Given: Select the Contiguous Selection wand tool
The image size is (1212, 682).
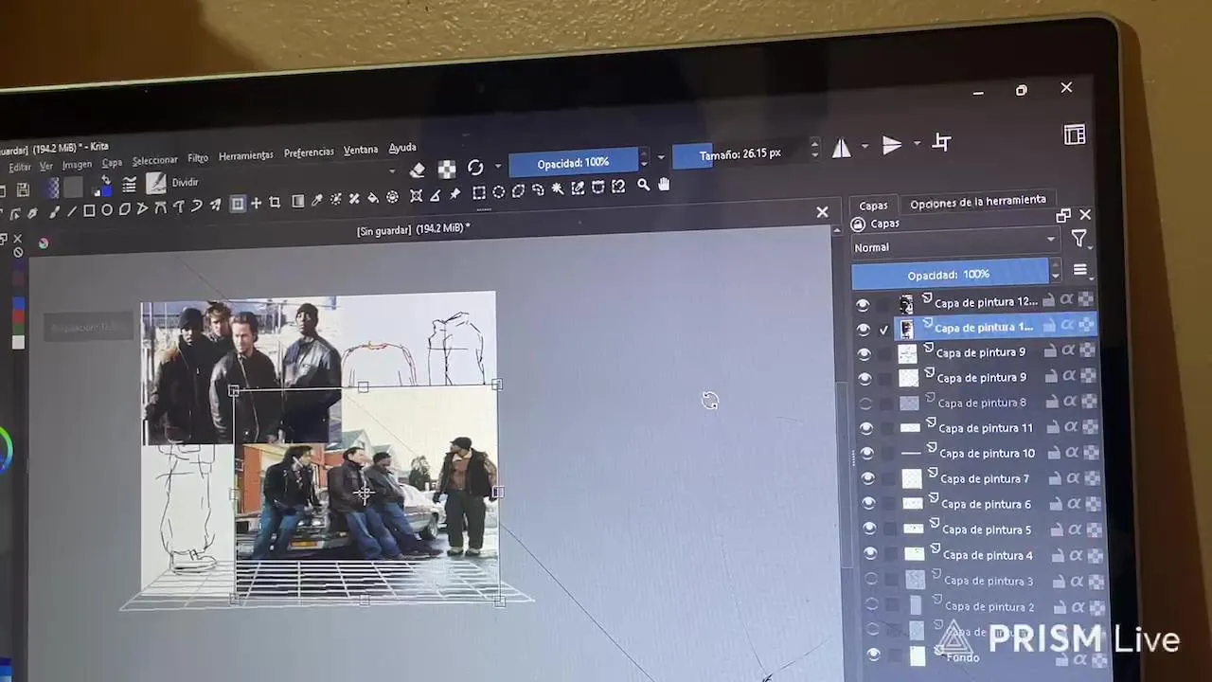Looking at the screenshot, I should [x=558, y=188].
